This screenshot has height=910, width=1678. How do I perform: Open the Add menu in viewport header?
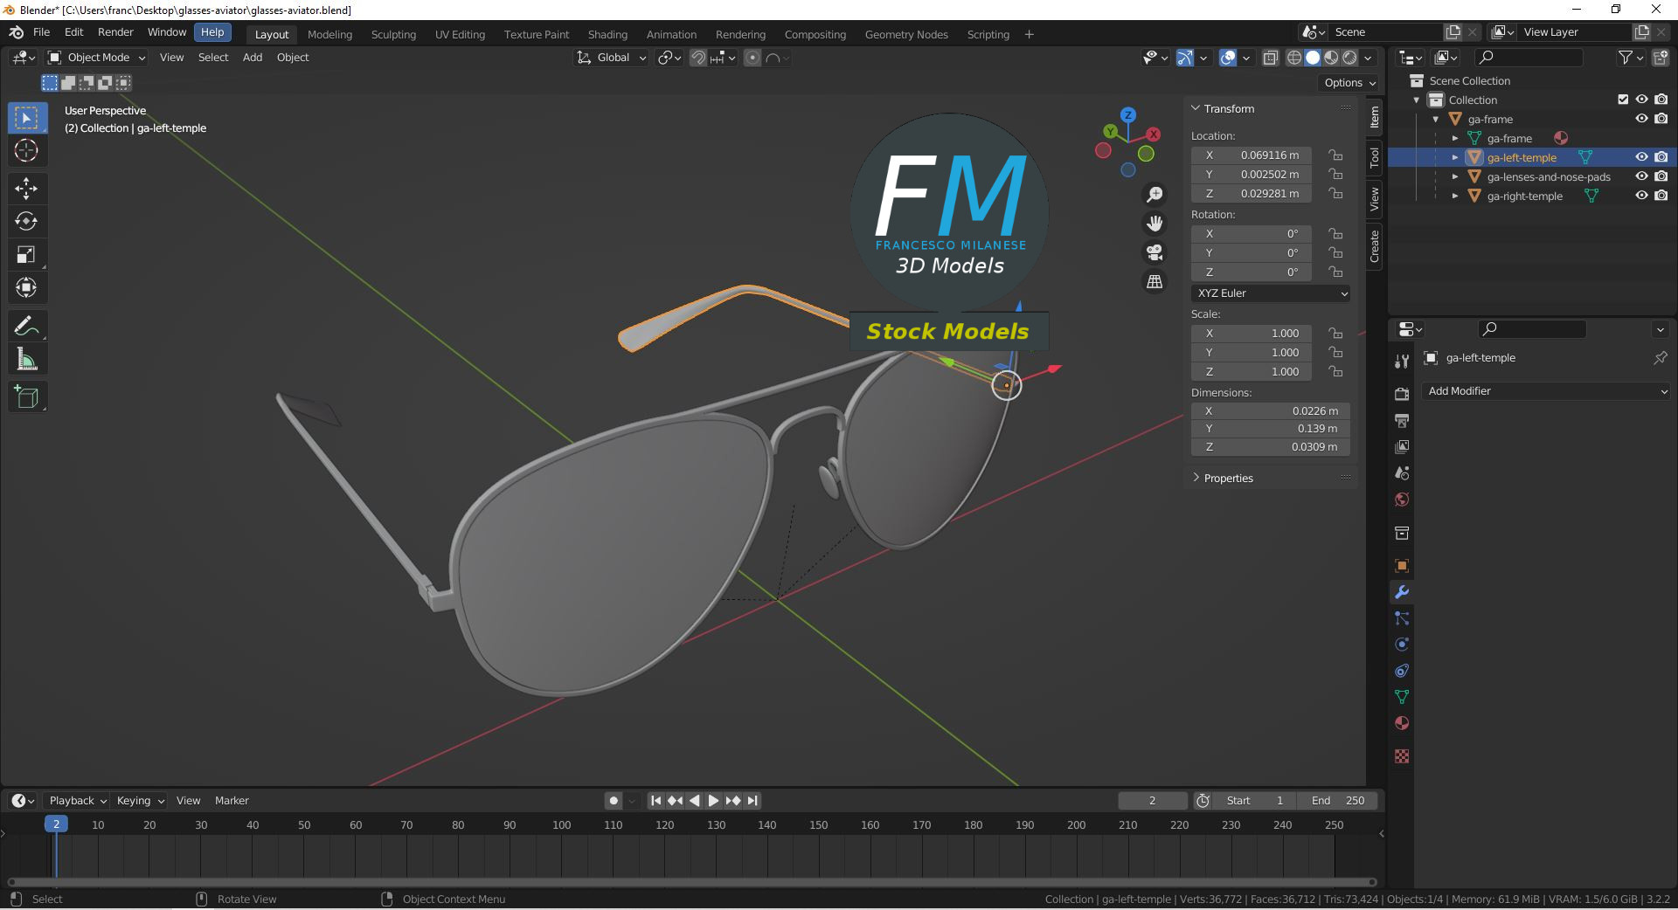click(253, 58)
